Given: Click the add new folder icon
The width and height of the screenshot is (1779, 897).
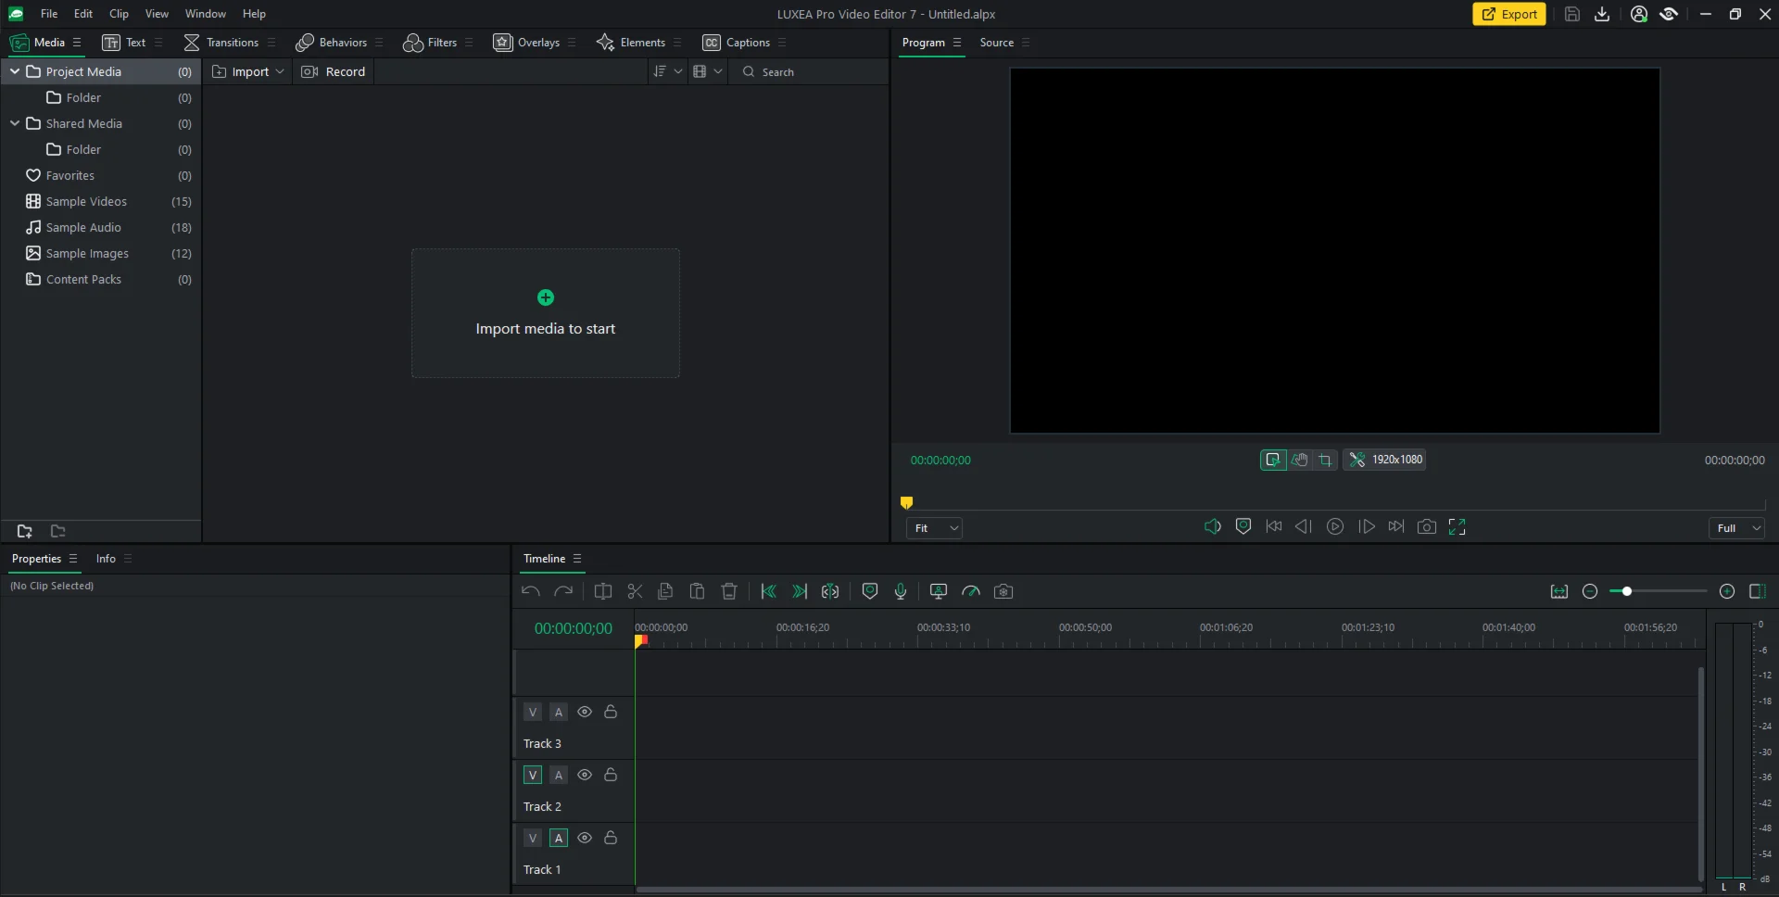Looking at the screenshot, I should click(25, 531).
